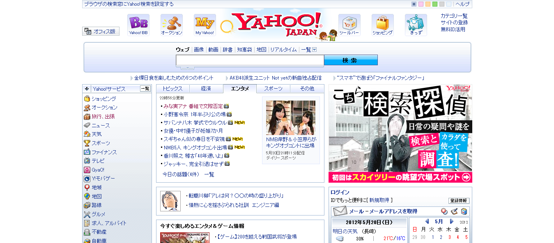554x243 pixels.
Task: Click the 路線 train icon
Action: click(x=87, y=205)
